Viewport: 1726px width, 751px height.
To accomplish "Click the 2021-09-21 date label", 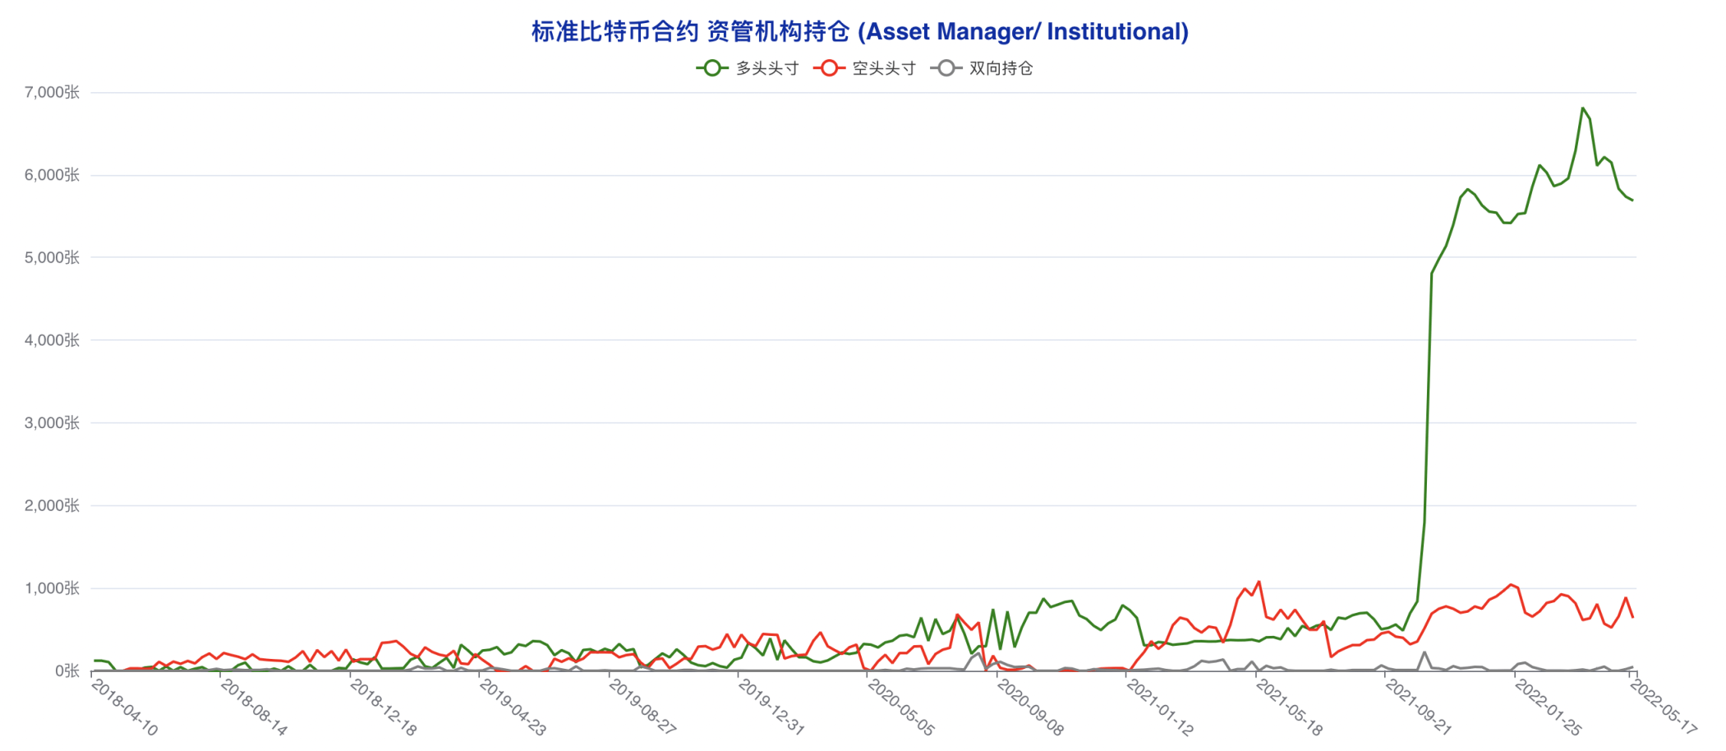I will tap(1419, 707).
